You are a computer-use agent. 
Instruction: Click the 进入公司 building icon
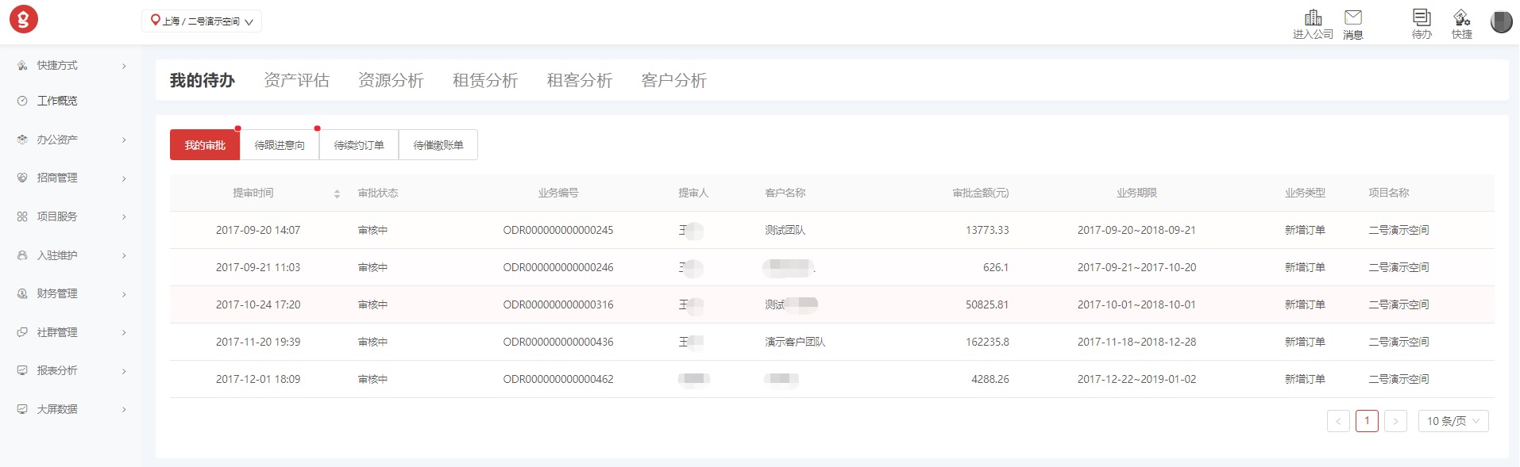coord(1313,19)
